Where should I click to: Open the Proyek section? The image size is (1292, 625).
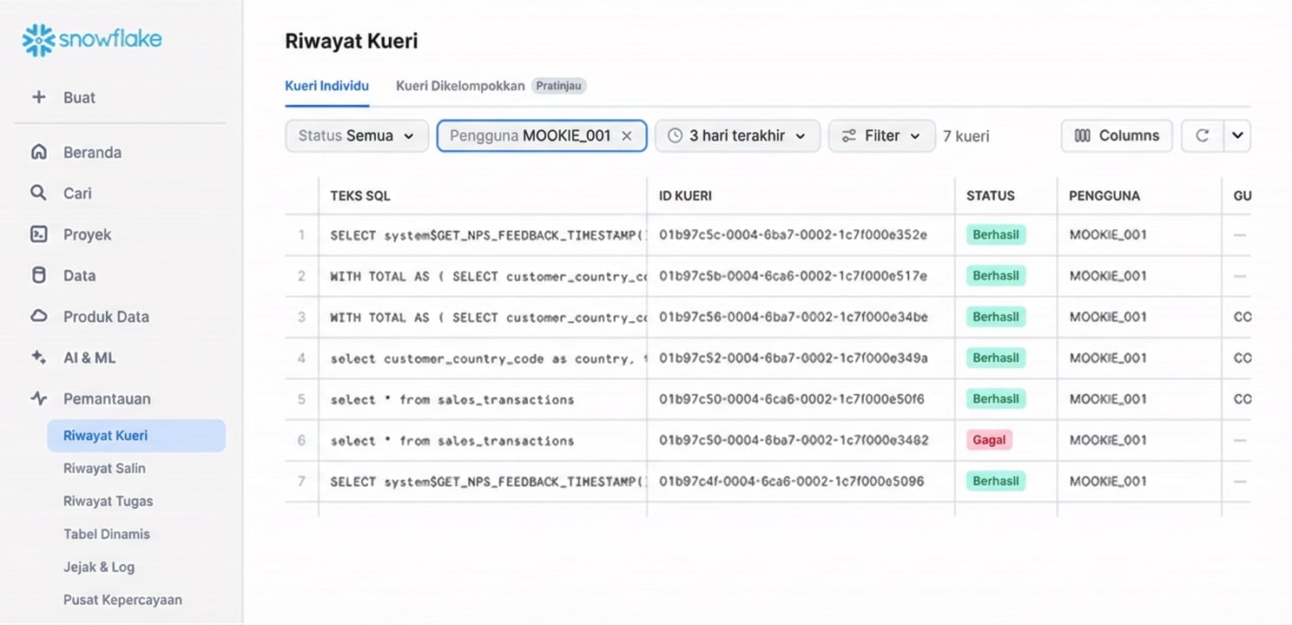[x=88, y=234]
